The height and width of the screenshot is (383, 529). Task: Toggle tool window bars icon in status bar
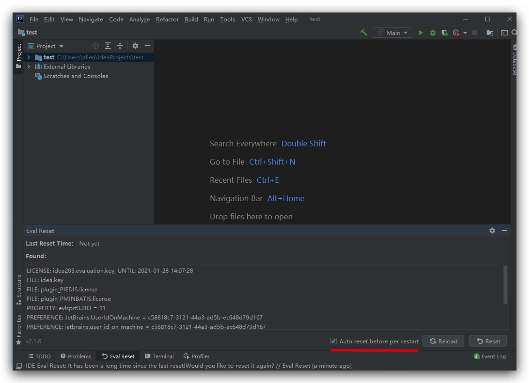coord(19,366)
